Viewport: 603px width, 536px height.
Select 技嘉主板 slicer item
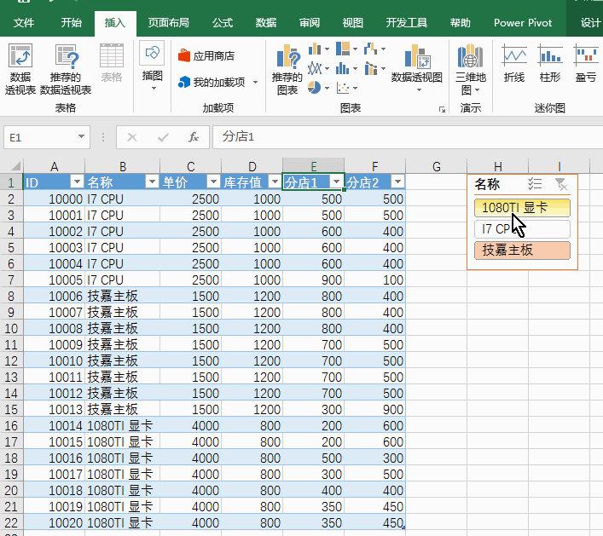click(522, 251)
